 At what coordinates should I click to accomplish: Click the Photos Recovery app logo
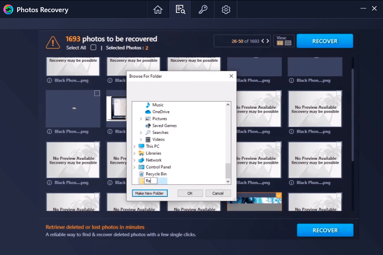coord(8,10)
